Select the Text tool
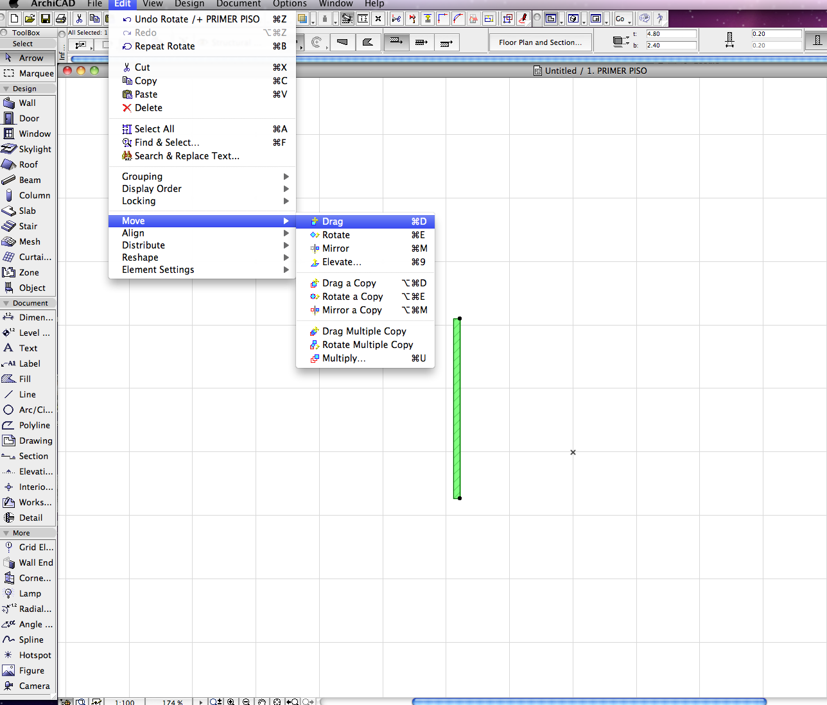The image size is (827, 705). (28, 348)
